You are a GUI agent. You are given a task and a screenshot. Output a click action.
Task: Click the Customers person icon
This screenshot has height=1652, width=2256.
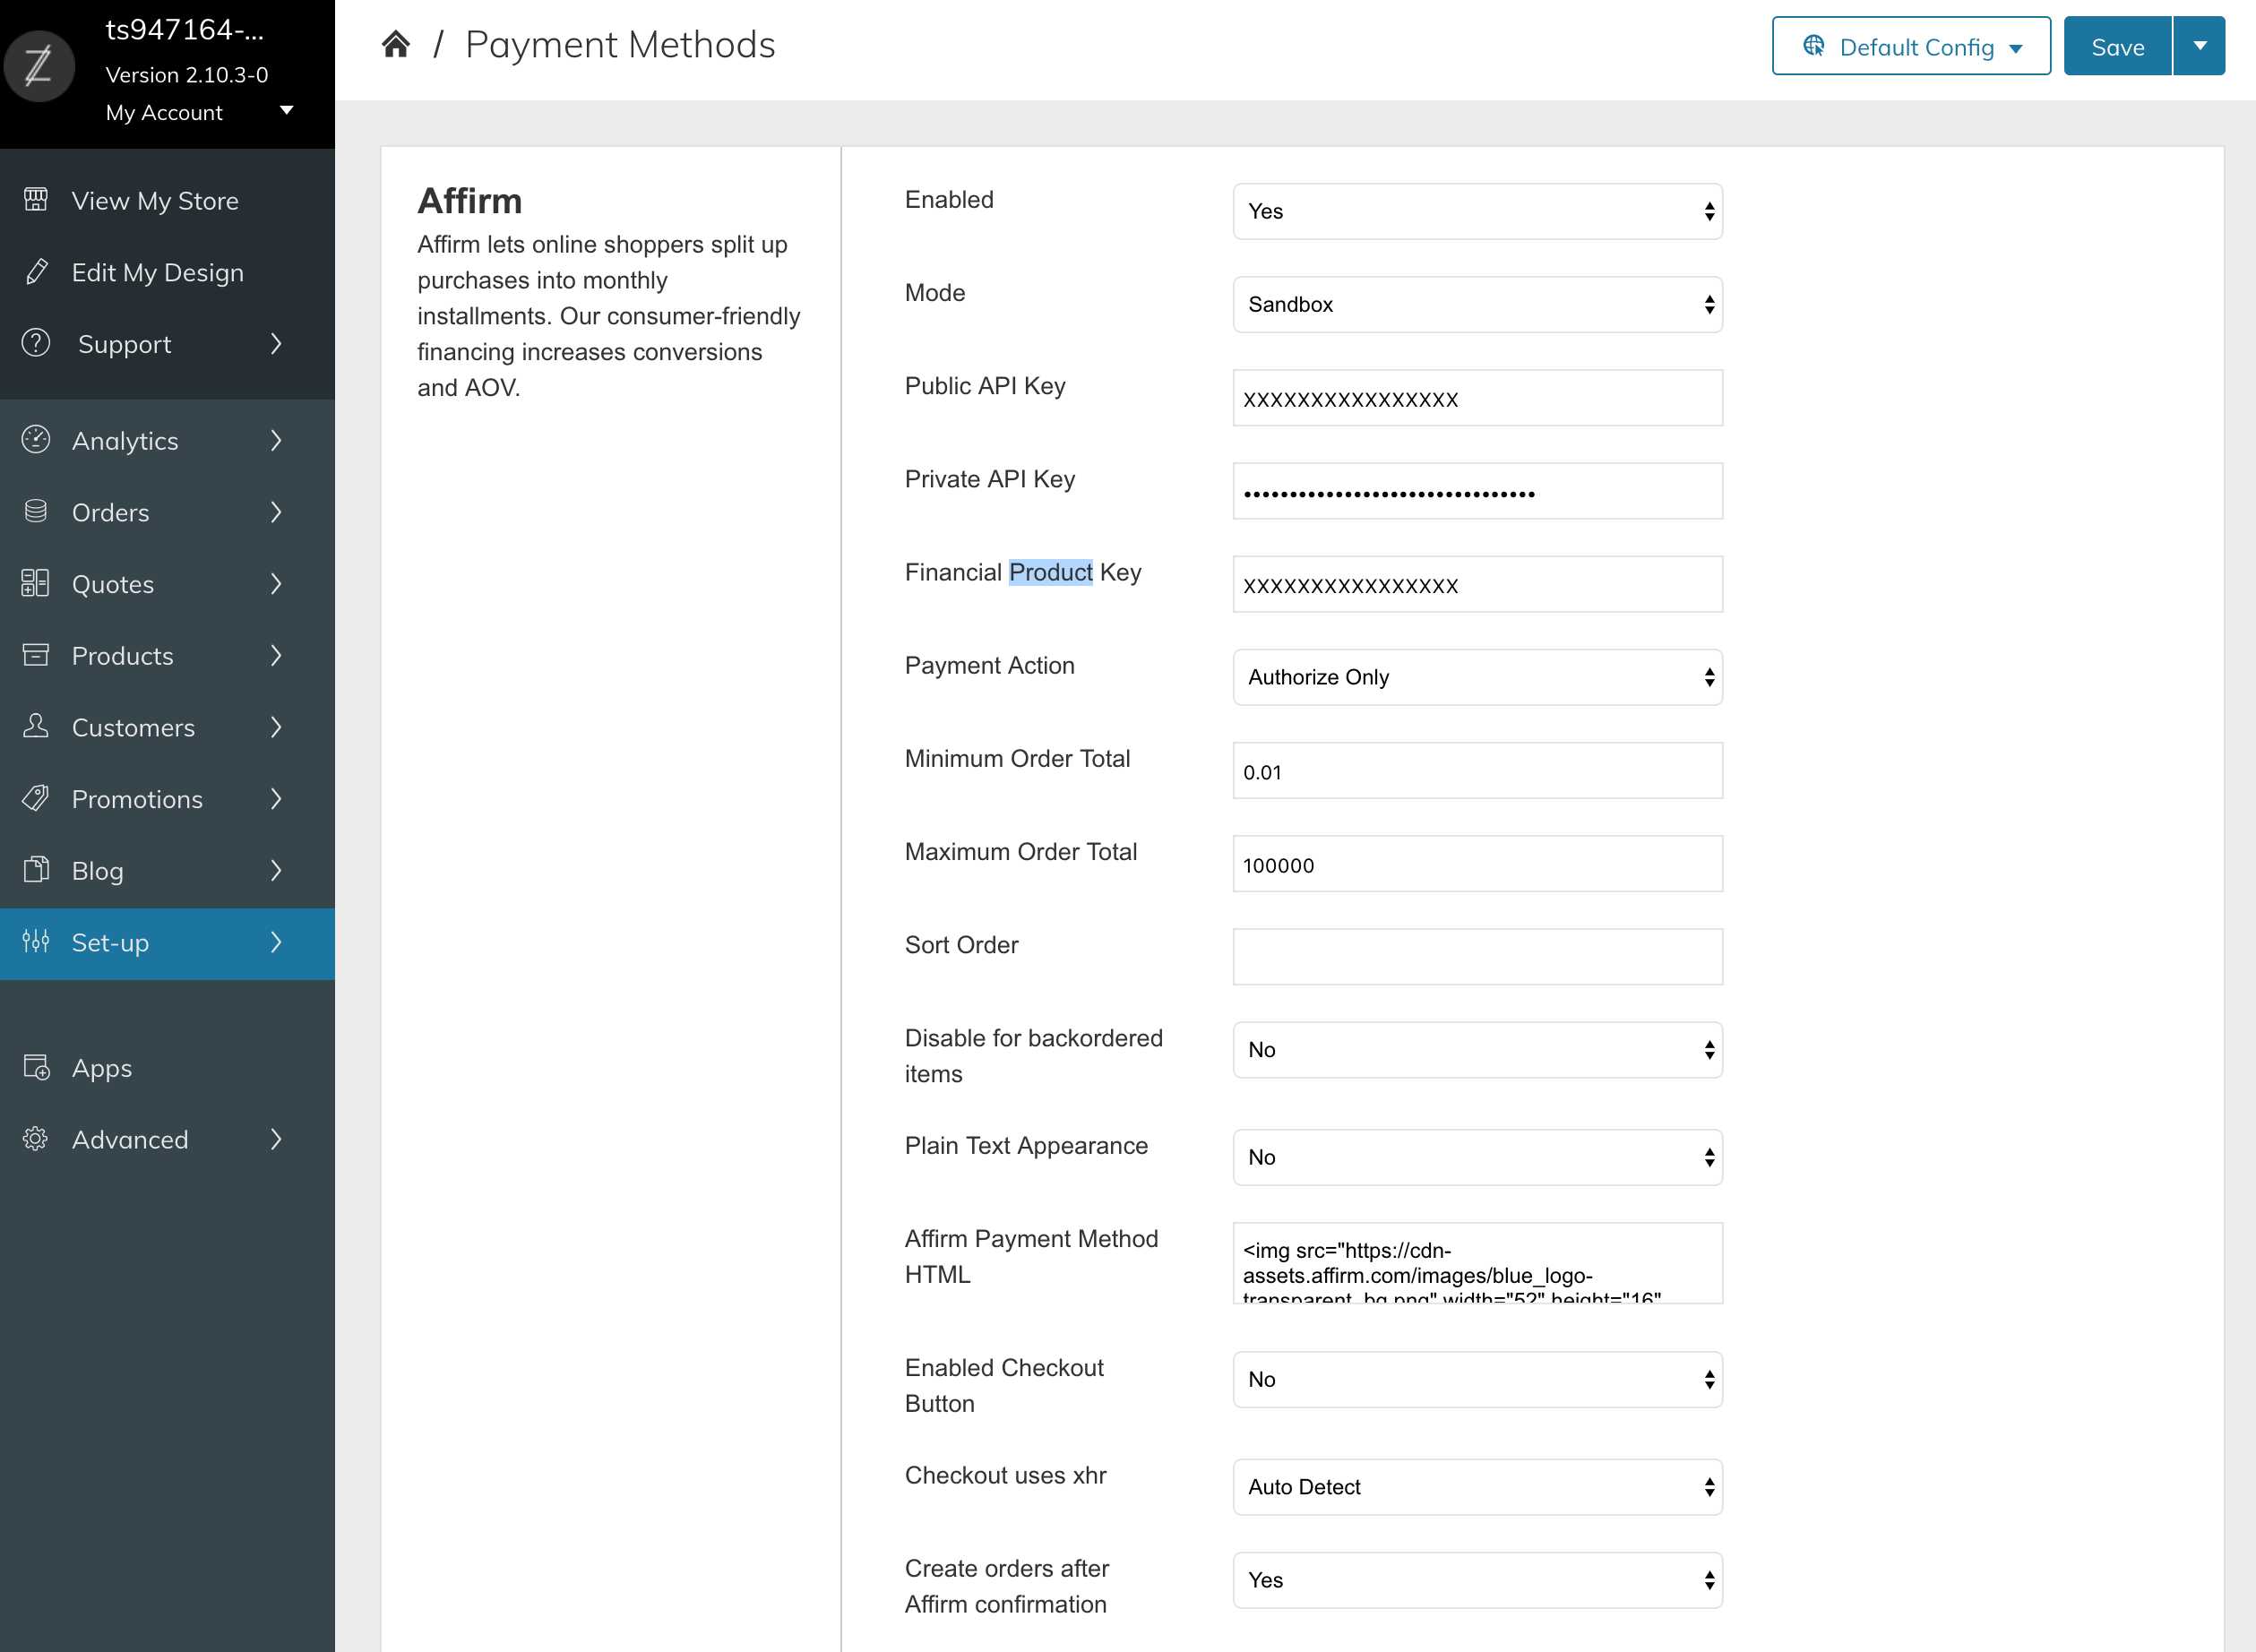click(x=36, y=727)
